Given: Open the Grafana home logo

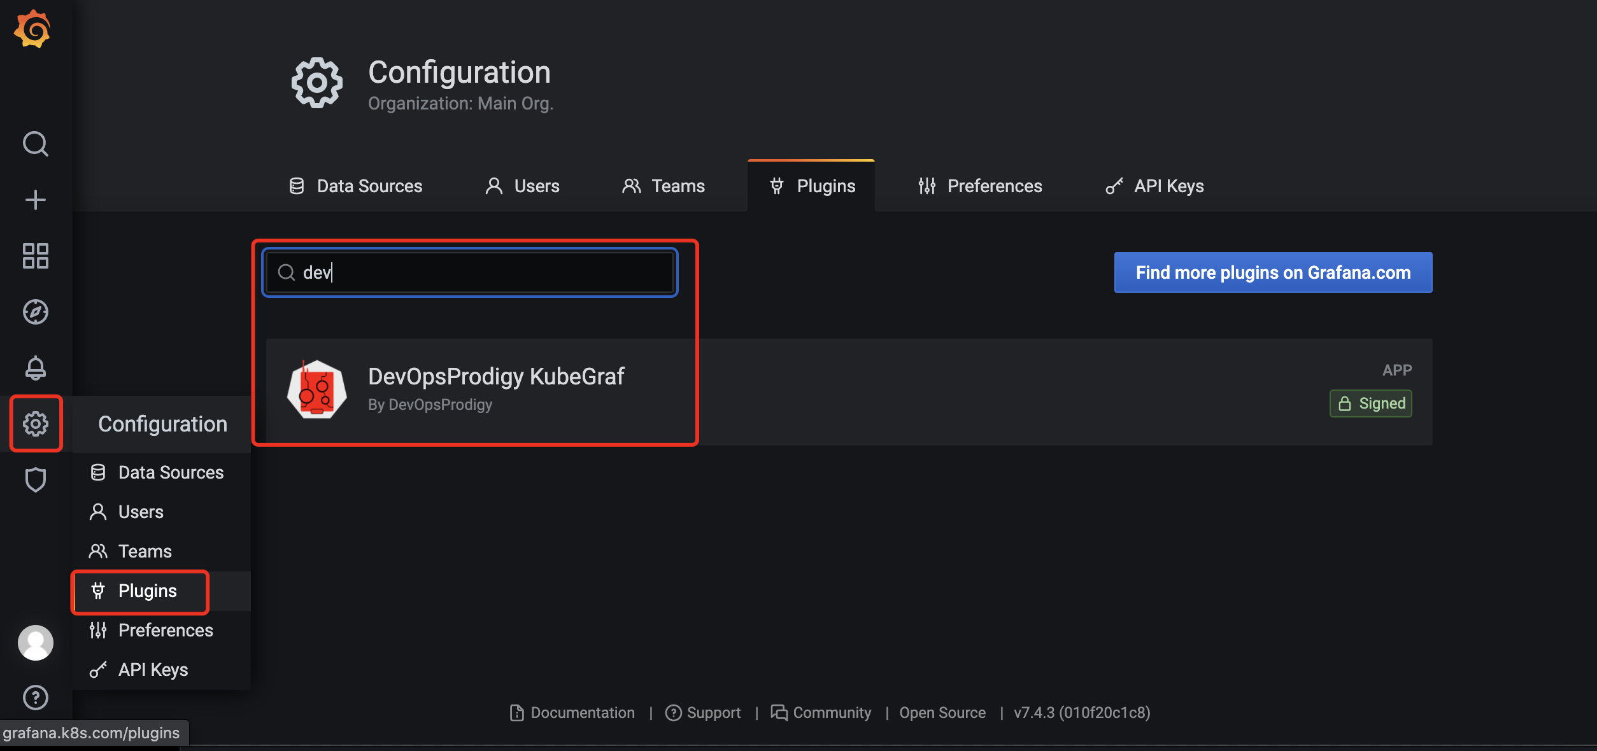Looking at the screenshot, I should 32,29.
